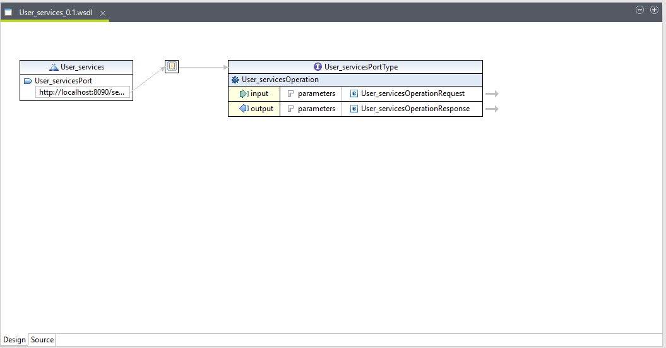Viewport: 666px width, 348px height.
Task: Open schema via arrow after User_servicesOperationRequest
Action: pos(492,93)
